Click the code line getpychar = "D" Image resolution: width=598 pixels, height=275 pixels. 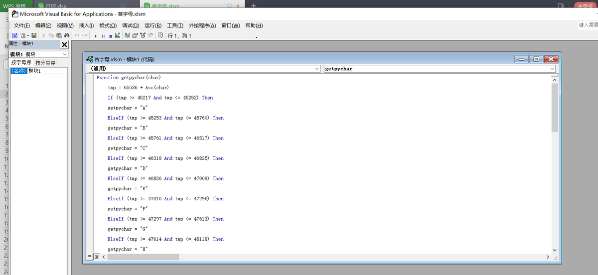click(x=128, y=168)
